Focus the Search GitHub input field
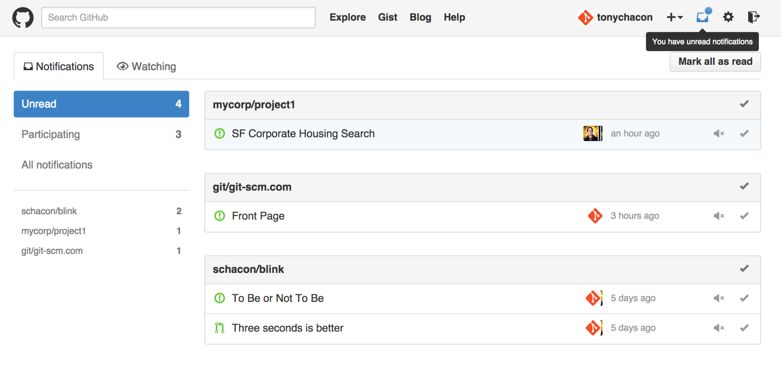781x385 pixels. [x=178, y=17]
